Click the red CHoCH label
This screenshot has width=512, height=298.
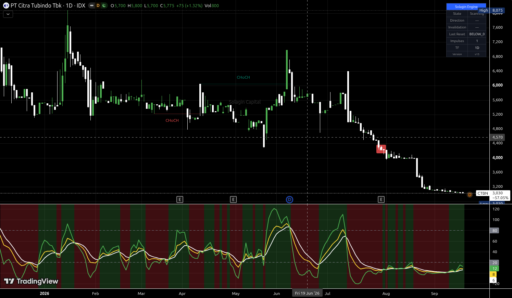coord(172,120)
